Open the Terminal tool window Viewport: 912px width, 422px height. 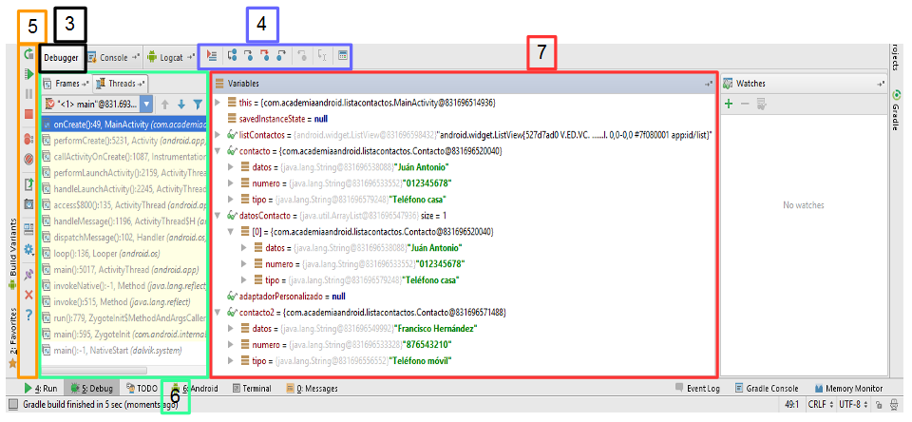[x=252, y=388]
